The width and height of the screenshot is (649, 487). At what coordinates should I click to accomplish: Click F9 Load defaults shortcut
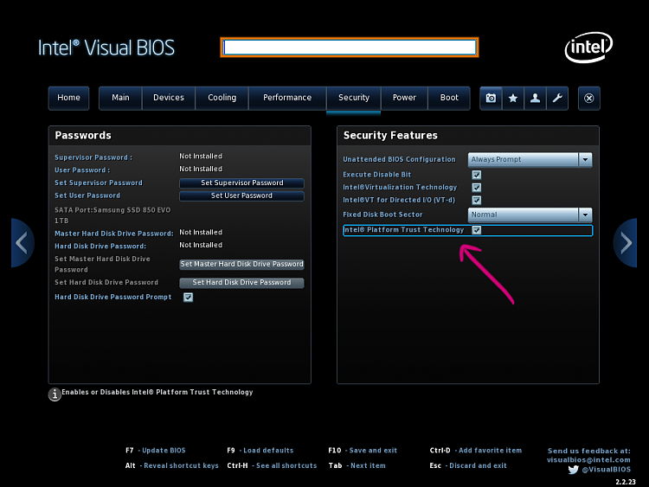(260, 451)
